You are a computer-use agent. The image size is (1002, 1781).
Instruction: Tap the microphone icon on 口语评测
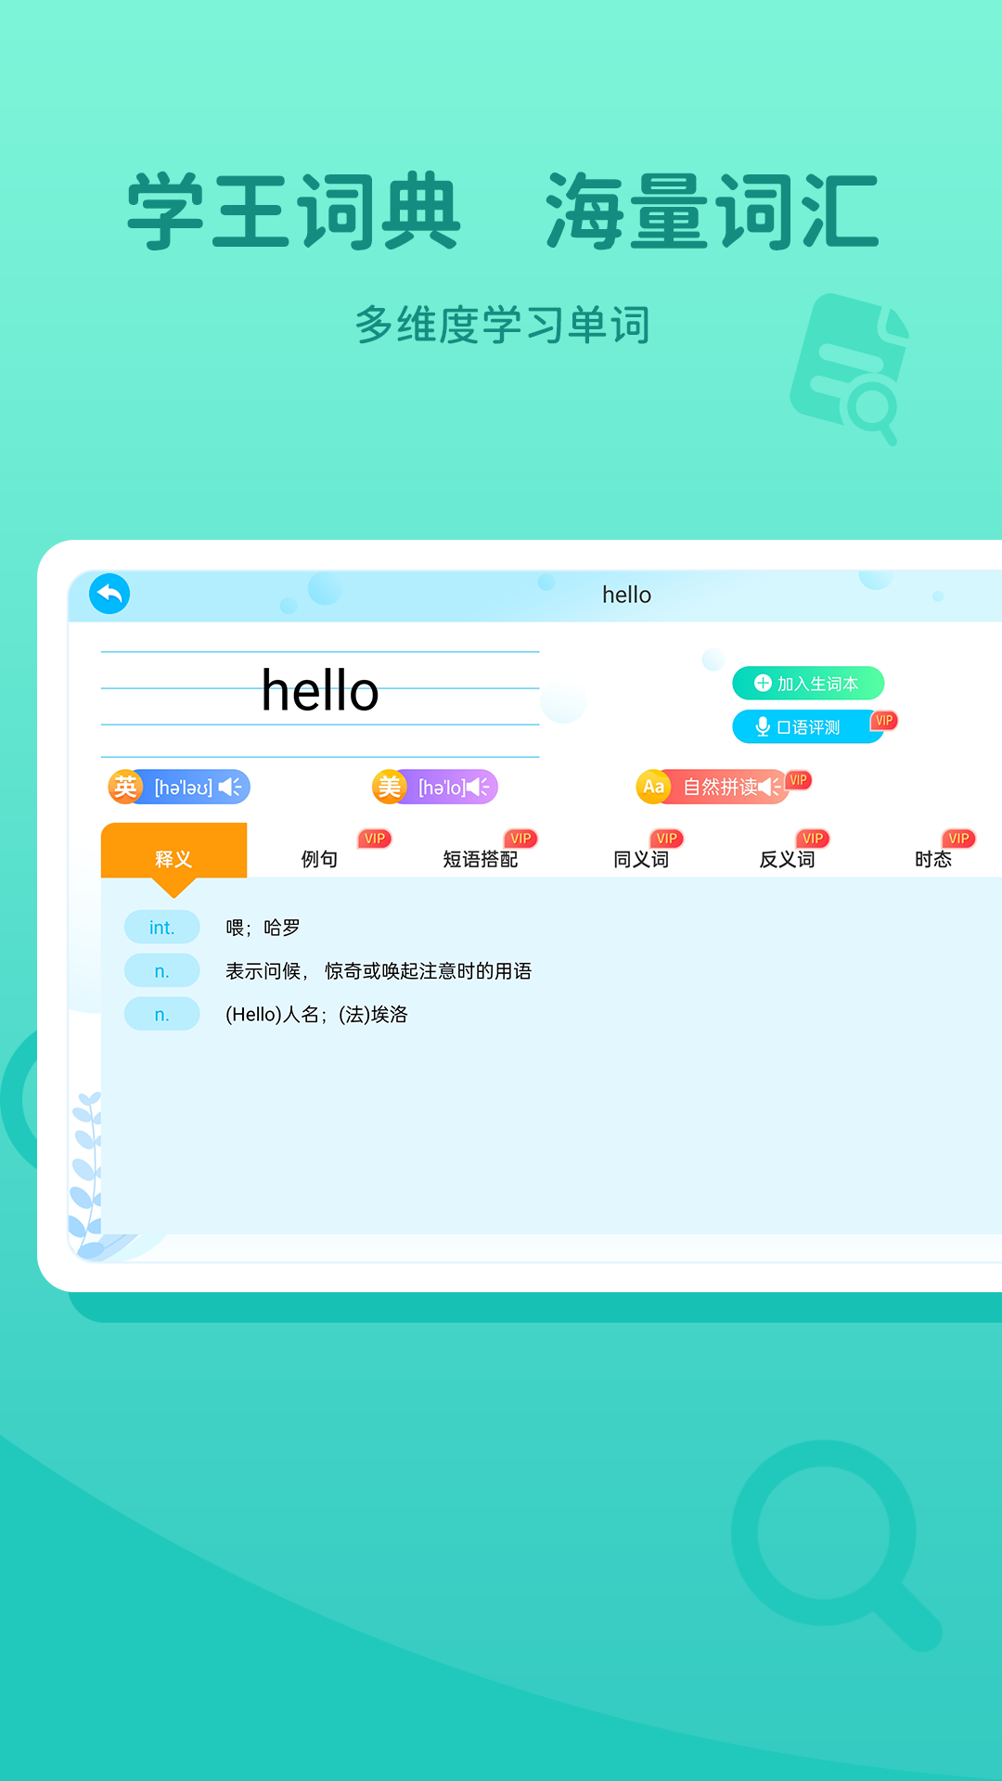pos(763,727)
